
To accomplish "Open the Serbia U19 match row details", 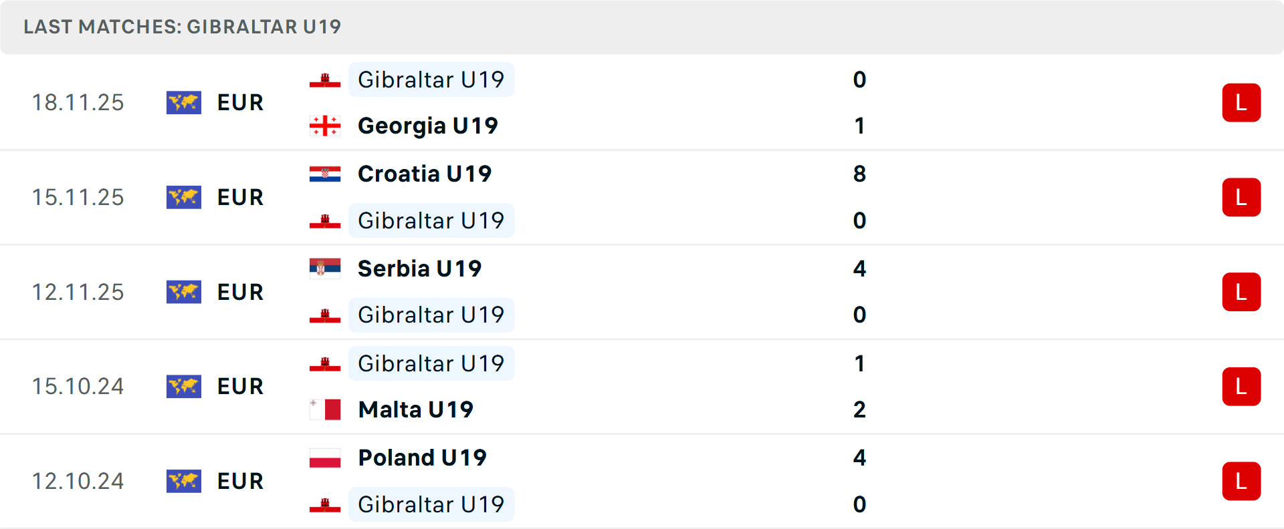I will coord(642,292).
